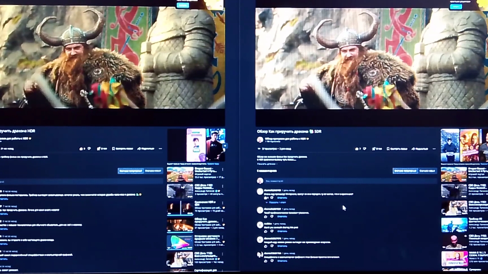488x274 pixels.
Task: Open snowy mountain short on right screen
Action: pyautogui.click(x=450, y=145)
